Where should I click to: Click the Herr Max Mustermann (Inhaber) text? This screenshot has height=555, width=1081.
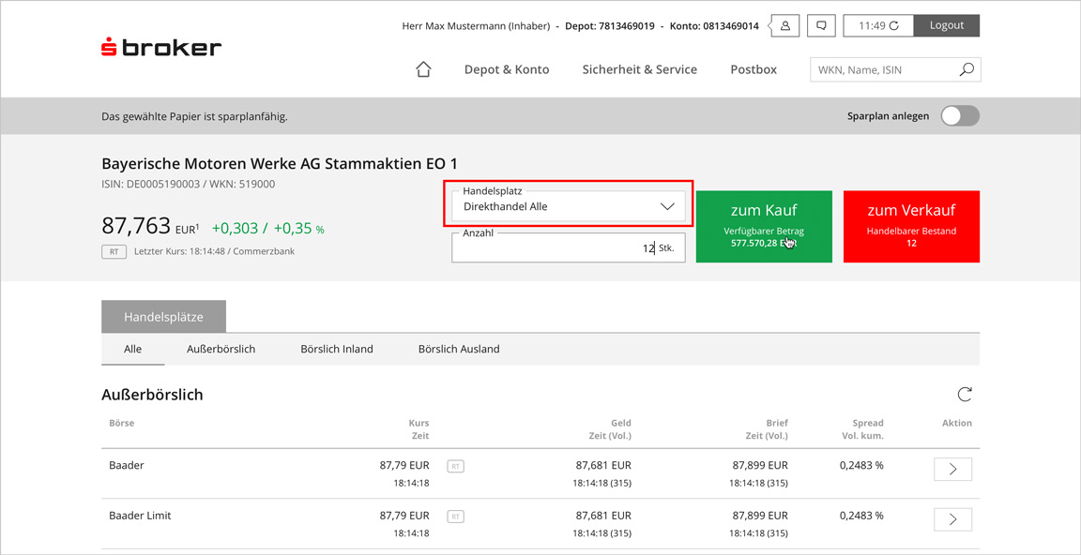point(476,26)
